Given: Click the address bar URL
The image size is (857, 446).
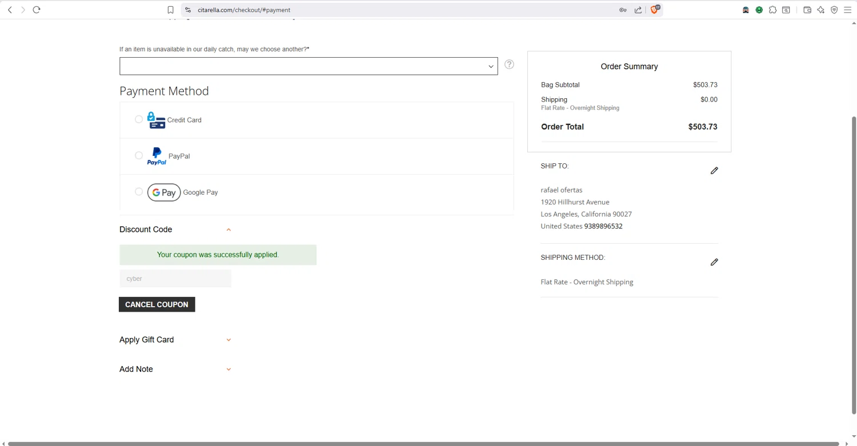Looking at the screenshot, I should pos(244,10).
